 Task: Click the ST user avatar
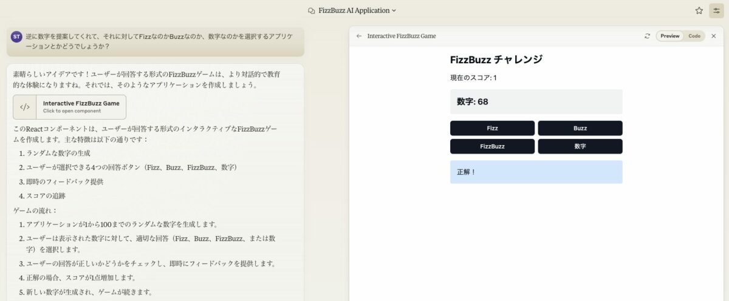(x=17, y=37)
